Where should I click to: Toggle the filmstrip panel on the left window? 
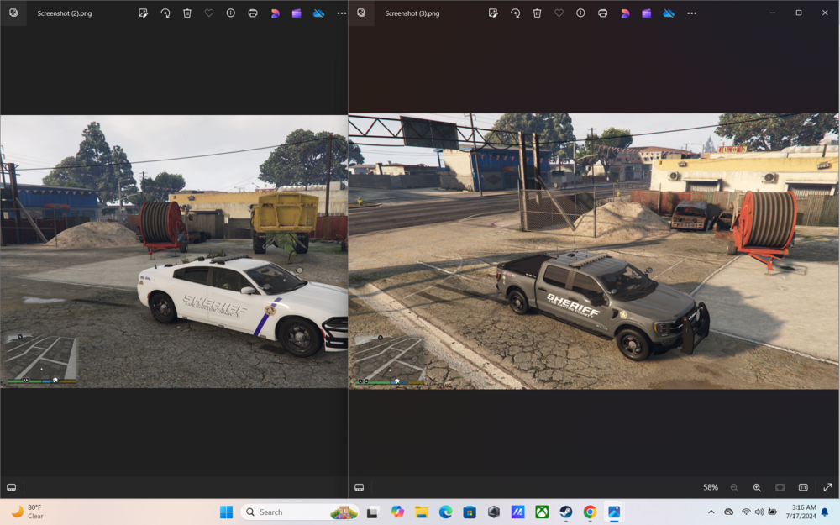[x=12, y=487]
